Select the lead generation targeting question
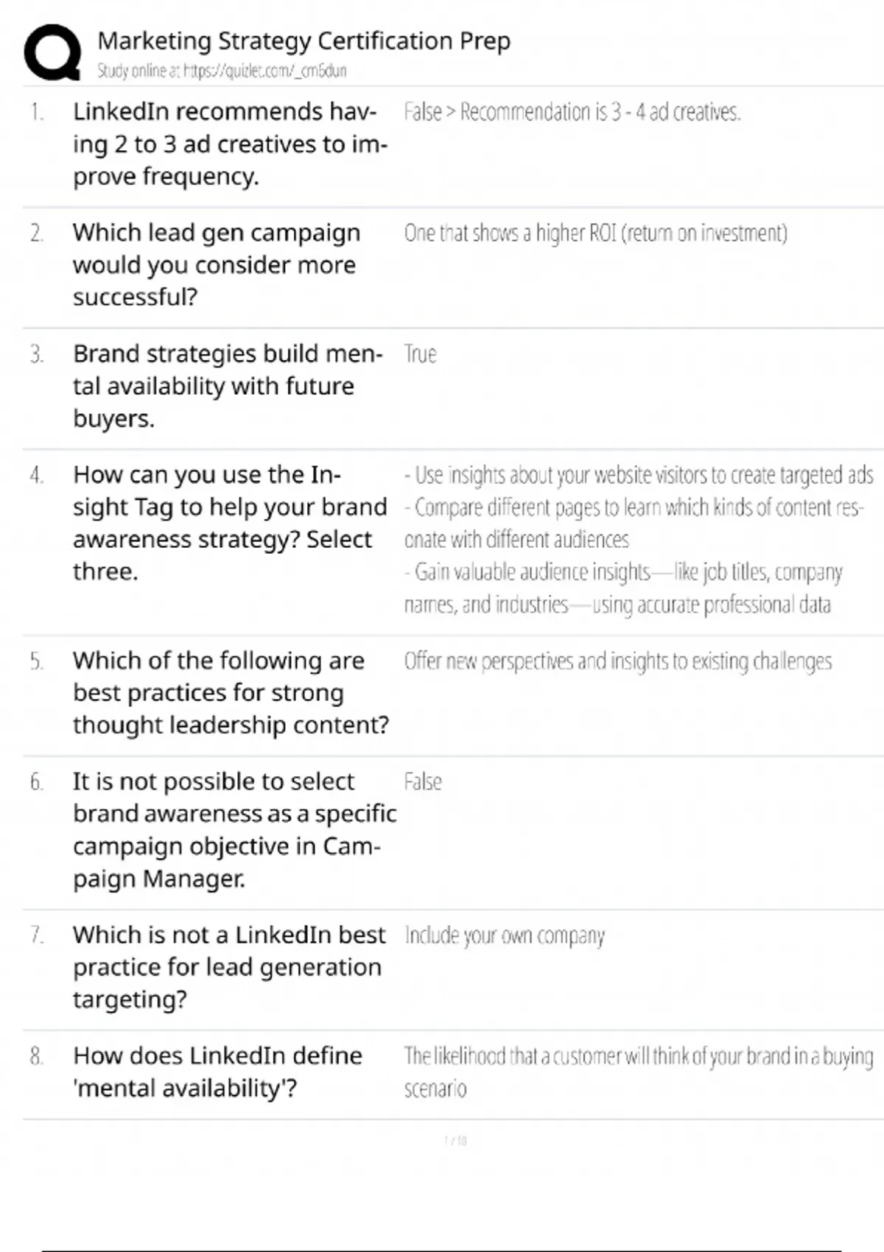 tap(228, 967)
